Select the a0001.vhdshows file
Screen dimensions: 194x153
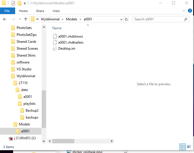70,36
